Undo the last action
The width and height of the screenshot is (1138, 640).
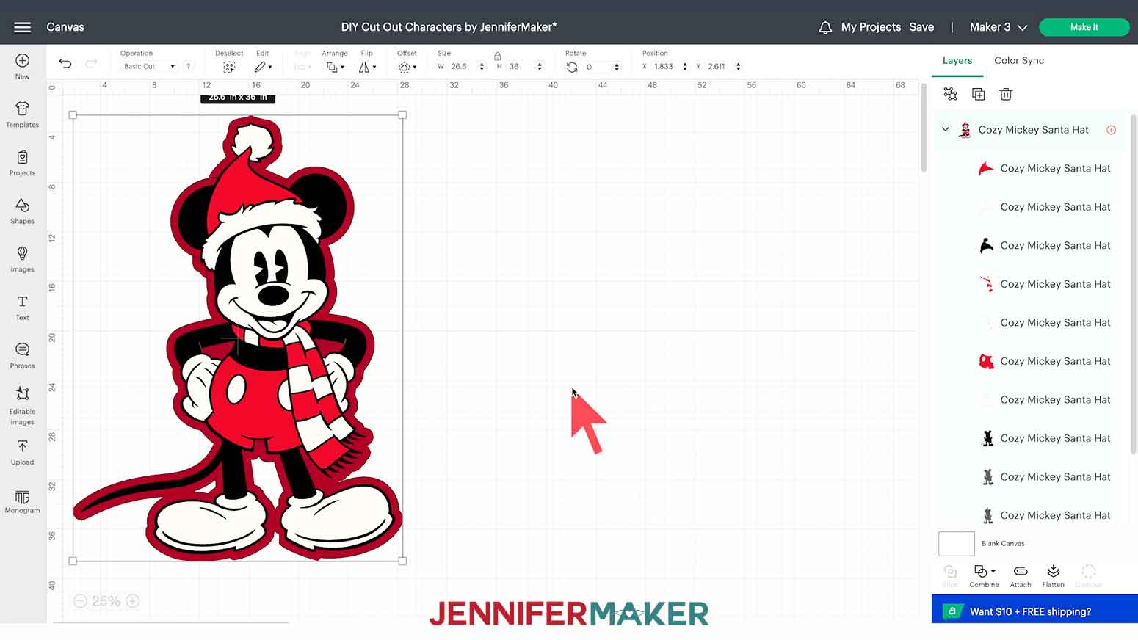click(65, 64)
